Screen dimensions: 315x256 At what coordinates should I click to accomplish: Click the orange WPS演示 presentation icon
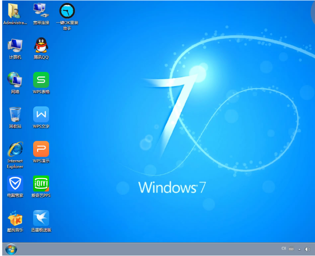point(41,149)
